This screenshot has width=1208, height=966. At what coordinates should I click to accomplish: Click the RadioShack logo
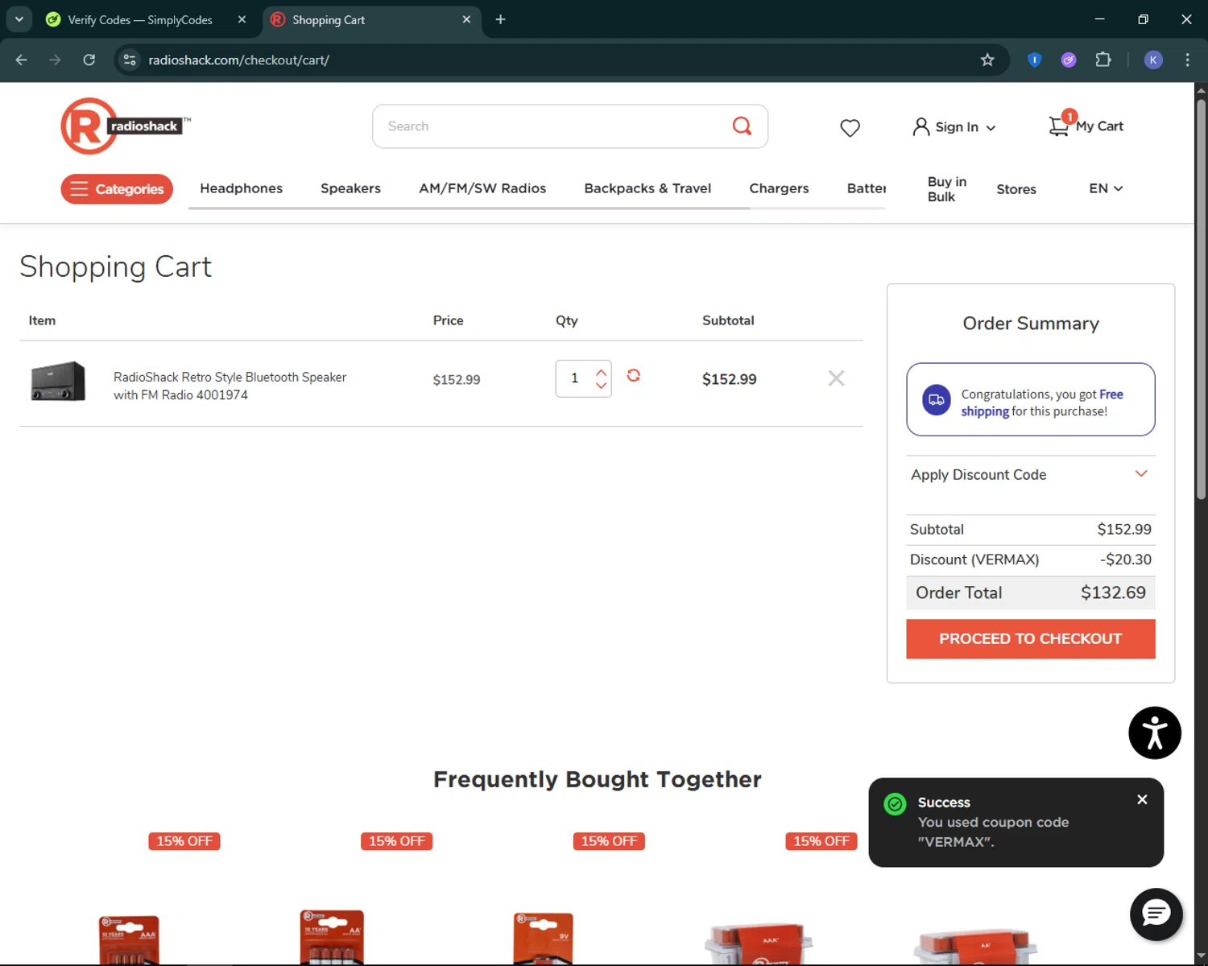click(x=126, y=126)
